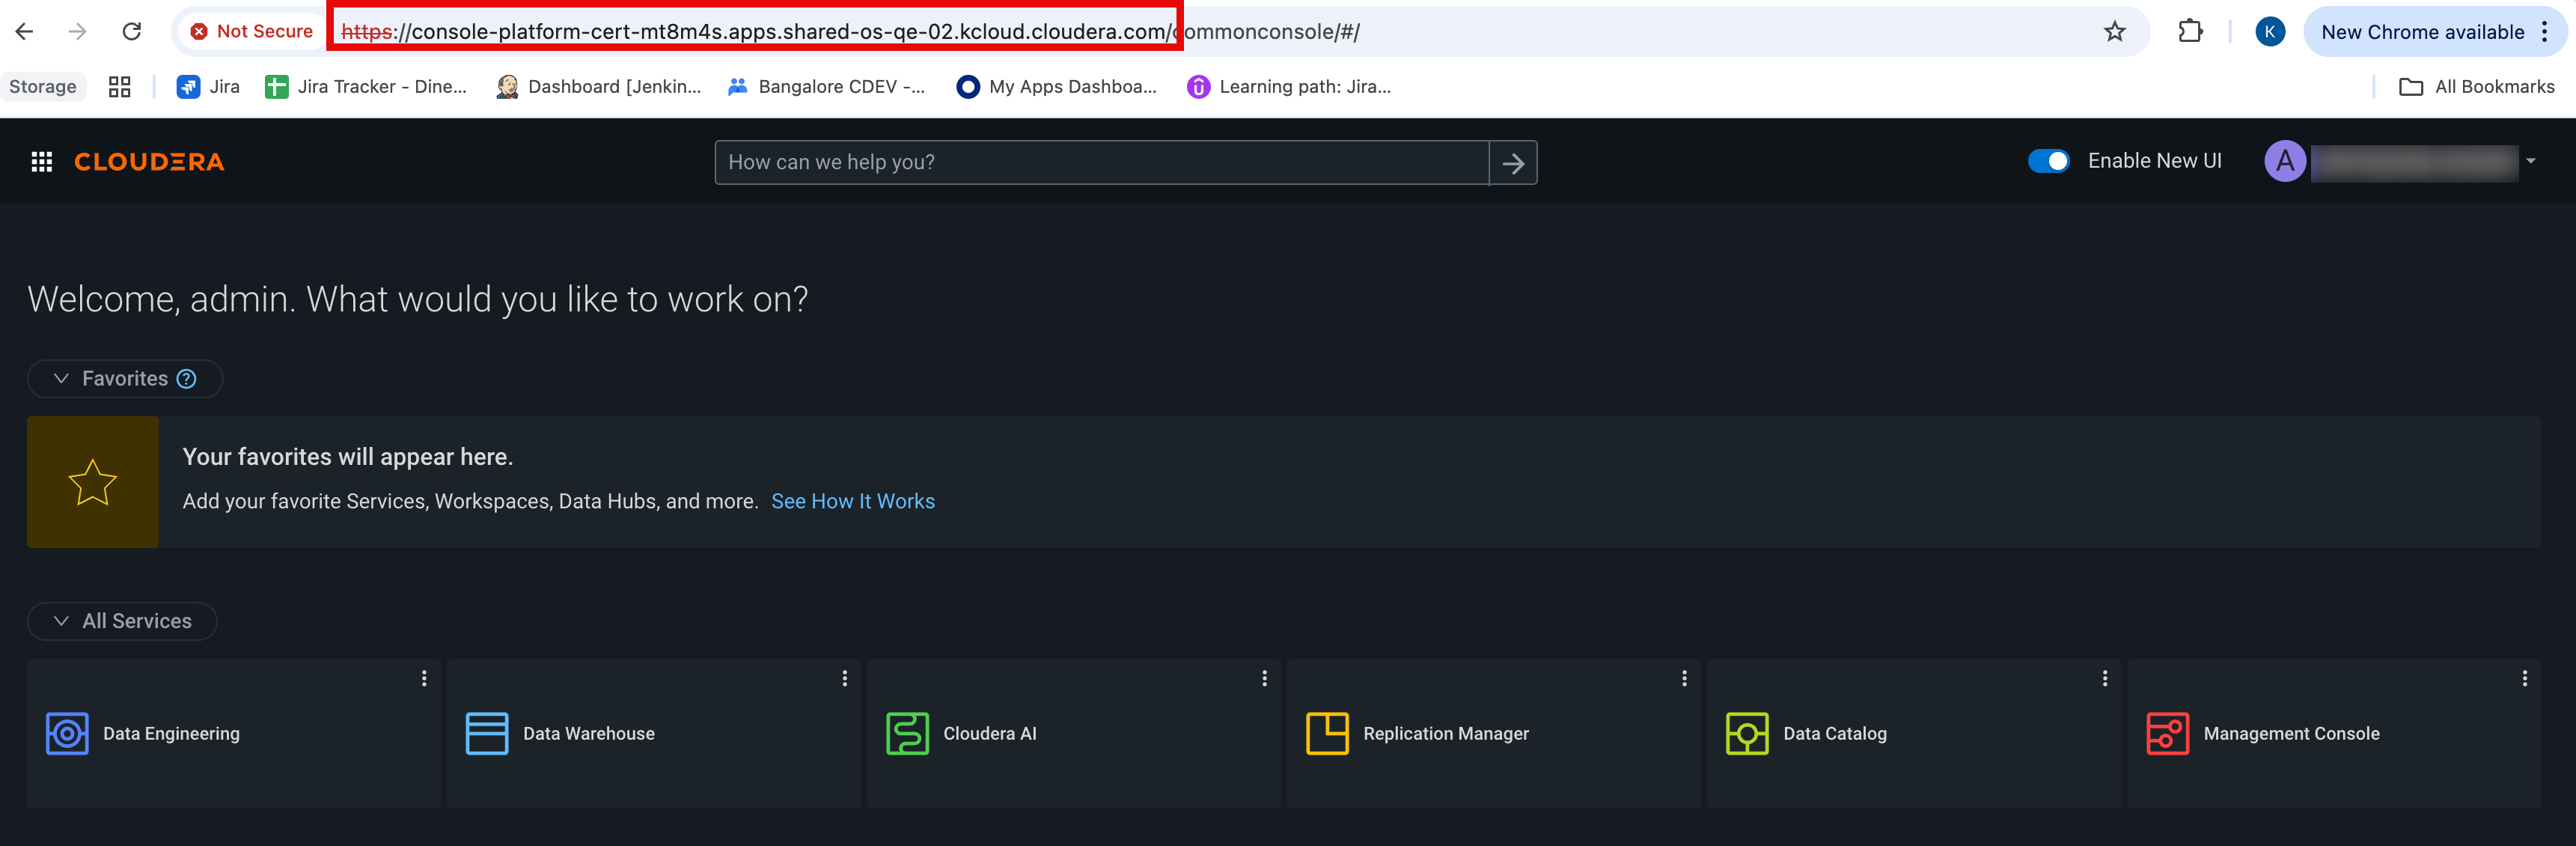Open Data Engineering tile options menu
2576x846 pixels.
point(424,679)
